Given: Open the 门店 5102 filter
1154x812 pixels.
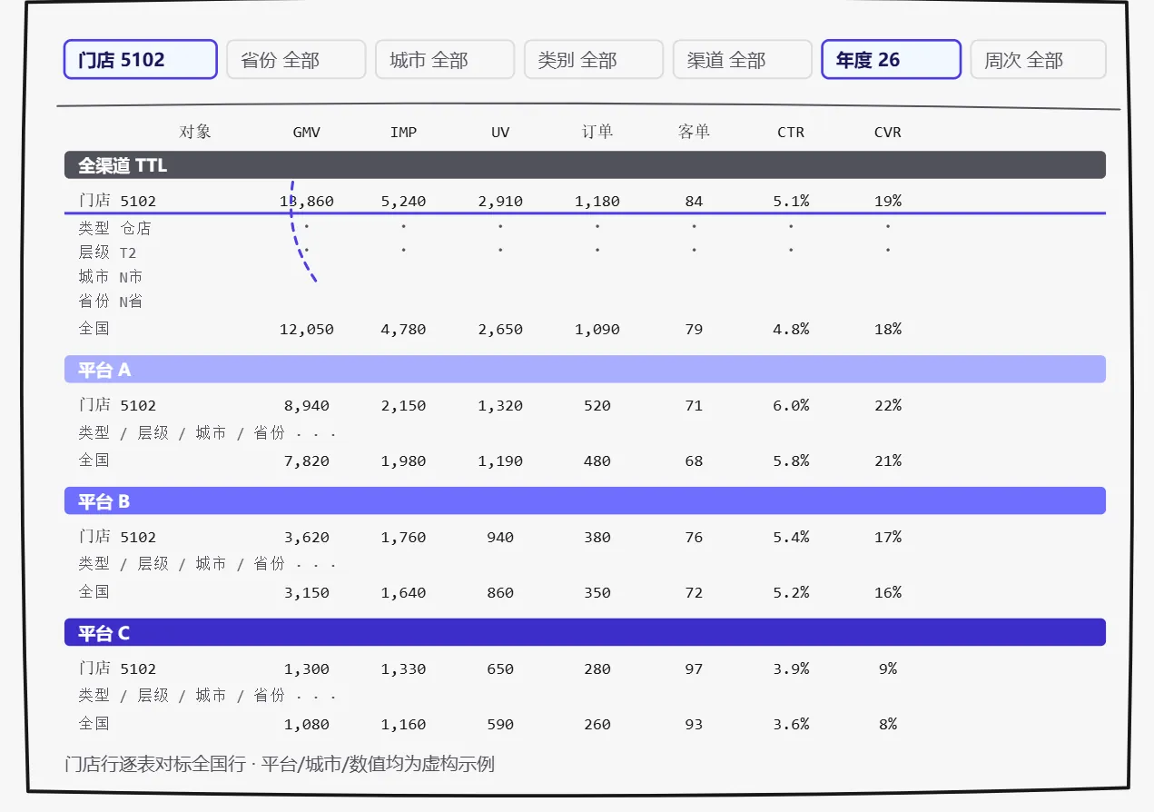Looking at the screenshot, I should click(141, 60).
